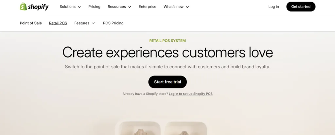Open the Retail POS tab

pyautogui.click(x=58, y=23)
